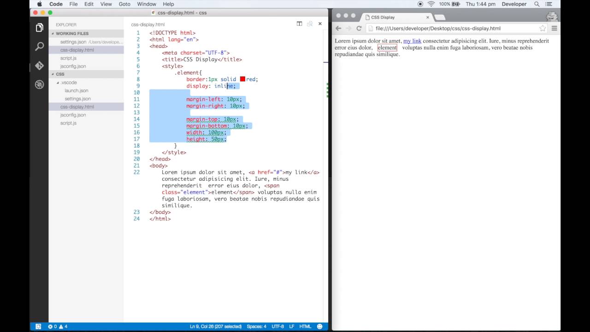Open Spotlight search in the menu bar

coord(537,4)
